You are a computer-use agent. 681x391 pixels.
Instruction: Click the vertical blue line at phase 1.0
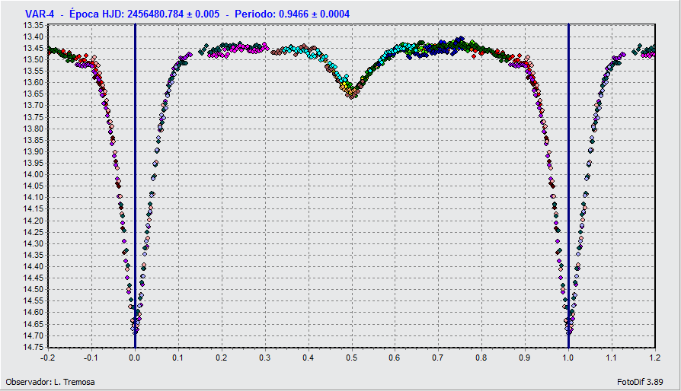point(568,186)
